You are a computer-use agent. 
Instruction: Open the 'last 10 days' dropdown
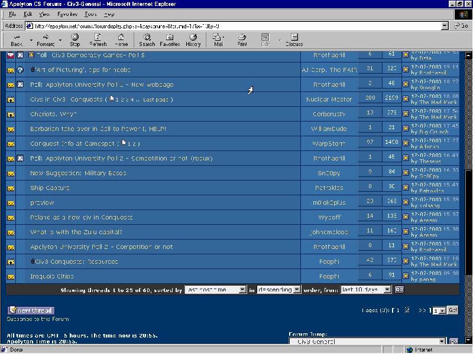click(x=366, y=290)
